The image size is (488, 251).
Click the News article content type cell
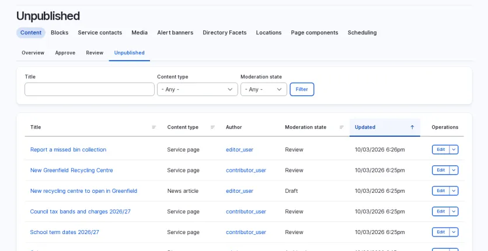pyautogui.click(x=183, y=191)
